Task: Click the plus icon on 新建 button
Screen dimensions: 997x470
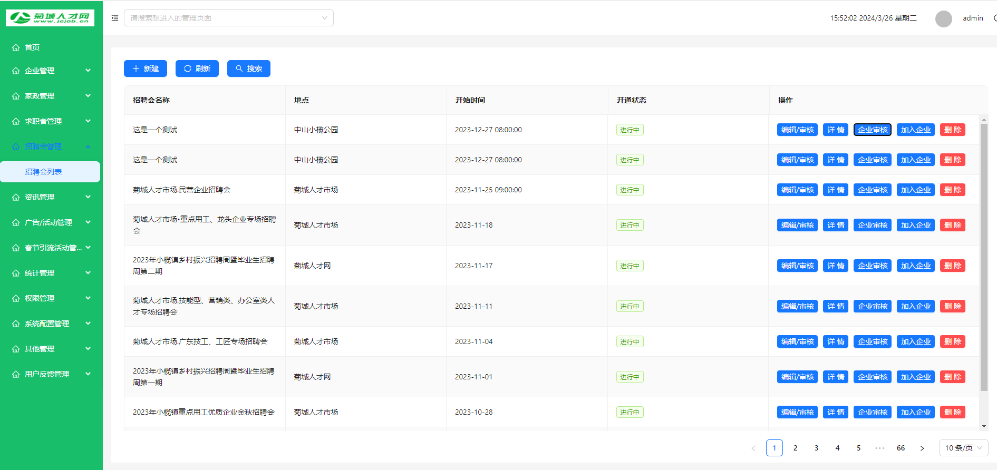Action: click(136, 68)
